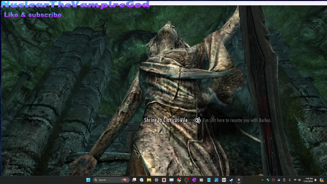The image size is (327, 184).
Task: Open the Task Manager graph icon
Action: pyautogui.click(x=171, y=180)
